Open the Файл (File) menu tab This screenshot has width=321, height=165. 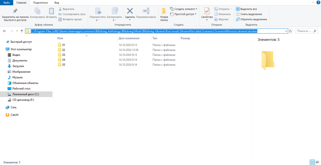pos(7,2)
